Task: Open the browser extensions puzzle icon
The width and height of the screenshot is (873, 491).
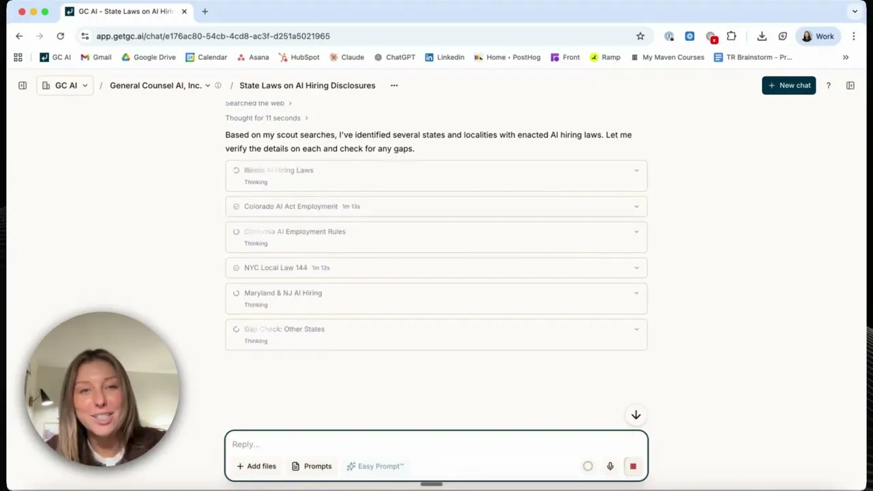Action: point(731,36)
